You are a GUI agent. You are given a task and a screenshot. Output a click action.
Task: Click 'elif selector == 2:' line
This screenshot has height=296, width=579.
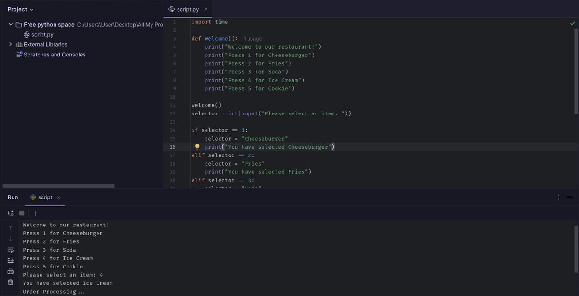coord(223,155)
